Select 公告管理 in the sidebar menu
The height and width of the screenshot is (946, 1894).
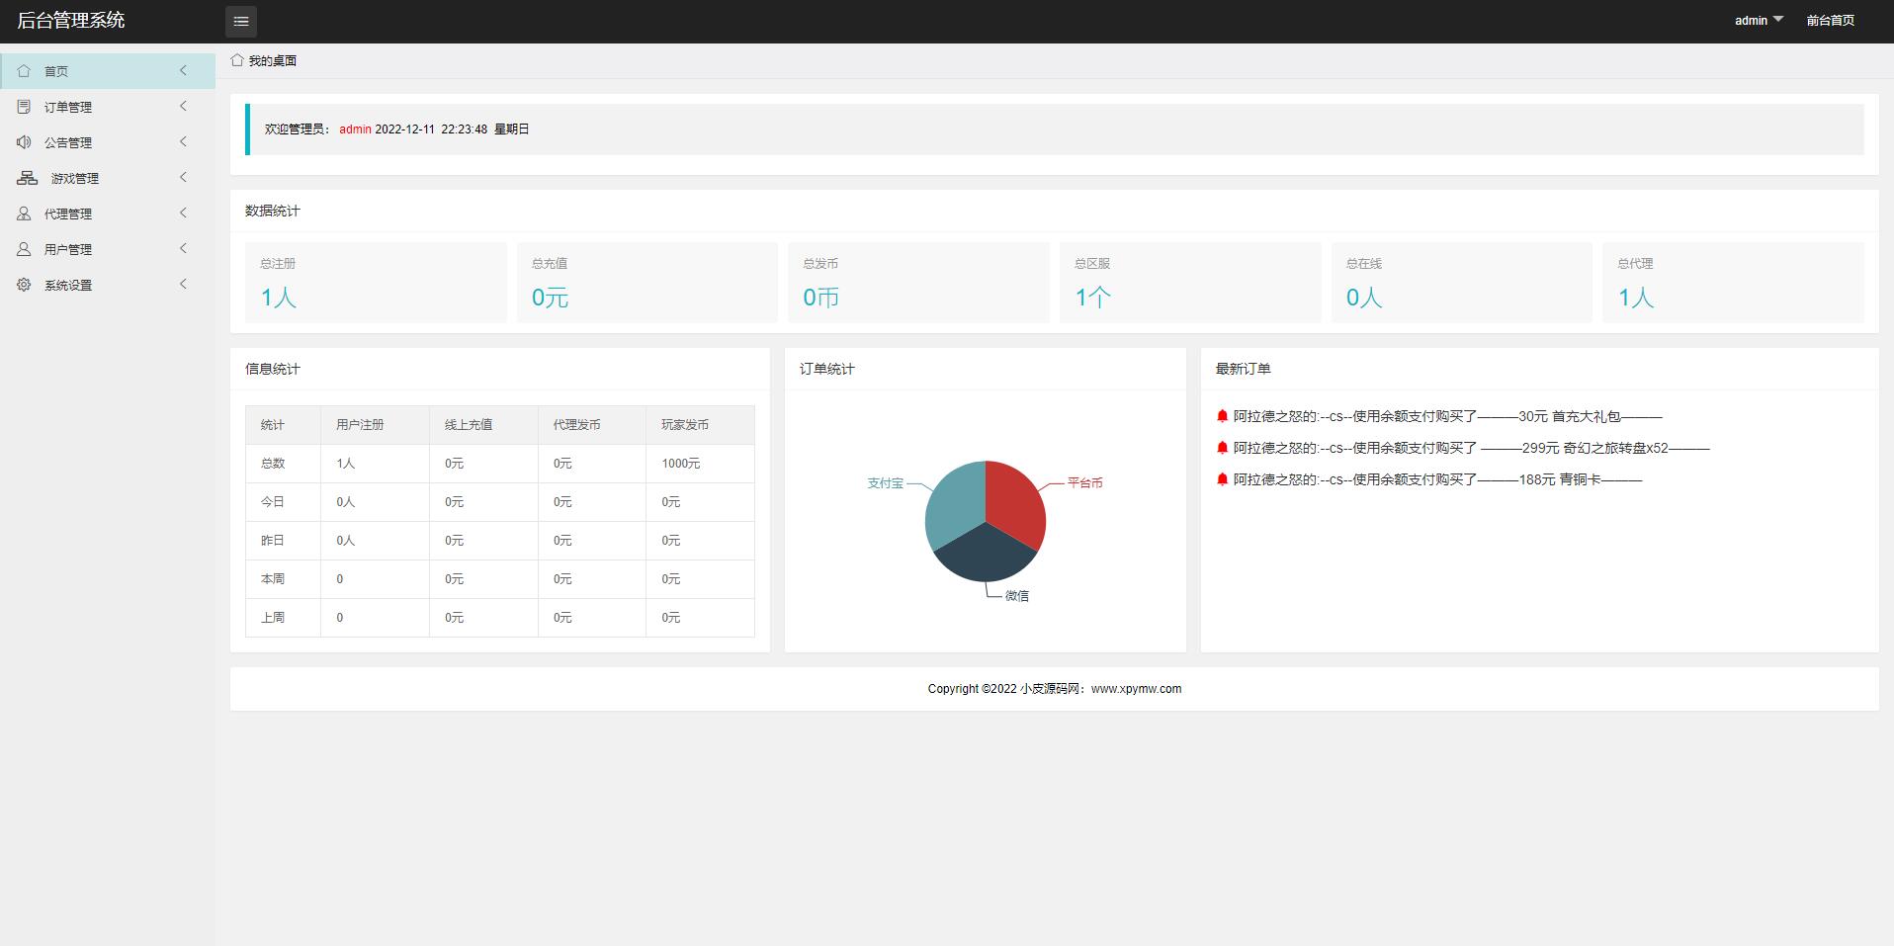tap(68, 142)
